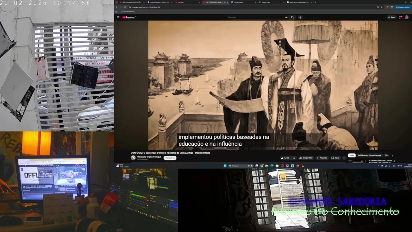Open the YouTube hamburger guide menu
Viewport: 412px width, 232px height.
click(118, 17)
